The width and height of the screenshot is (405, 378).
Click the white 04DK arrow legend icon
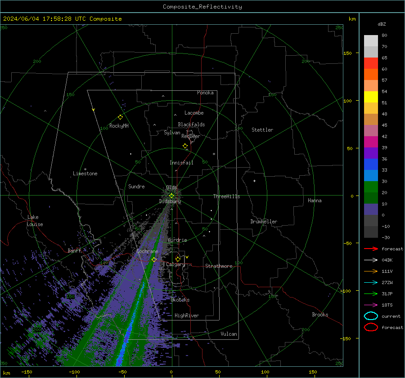(x=371, y=260)
